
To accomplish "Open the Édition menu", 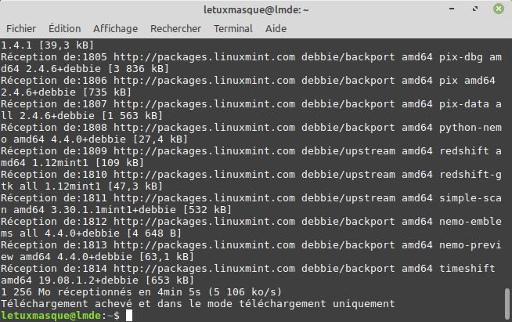I will (64, 28).
